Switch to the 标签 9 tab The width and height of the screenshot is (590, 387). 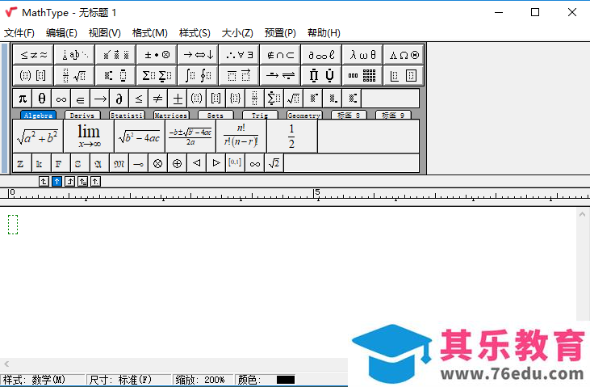pyautogui.click(x=393, y=116)
